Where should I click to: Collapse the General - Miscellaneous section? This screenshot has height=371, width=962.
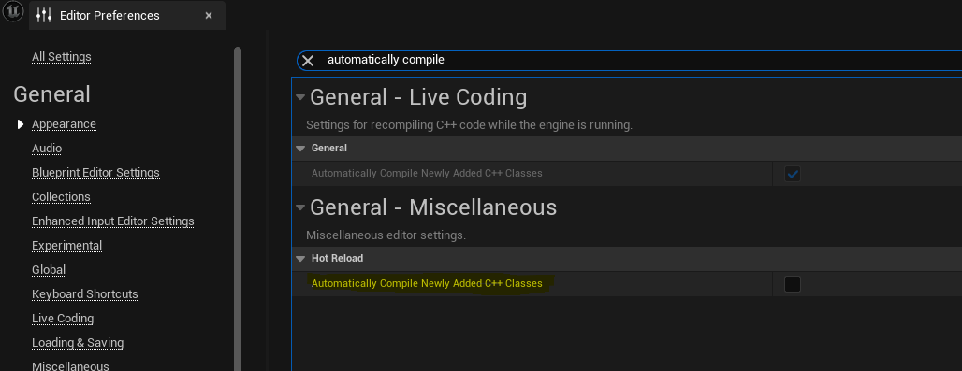pyautogui.click(x=300, y=207)
